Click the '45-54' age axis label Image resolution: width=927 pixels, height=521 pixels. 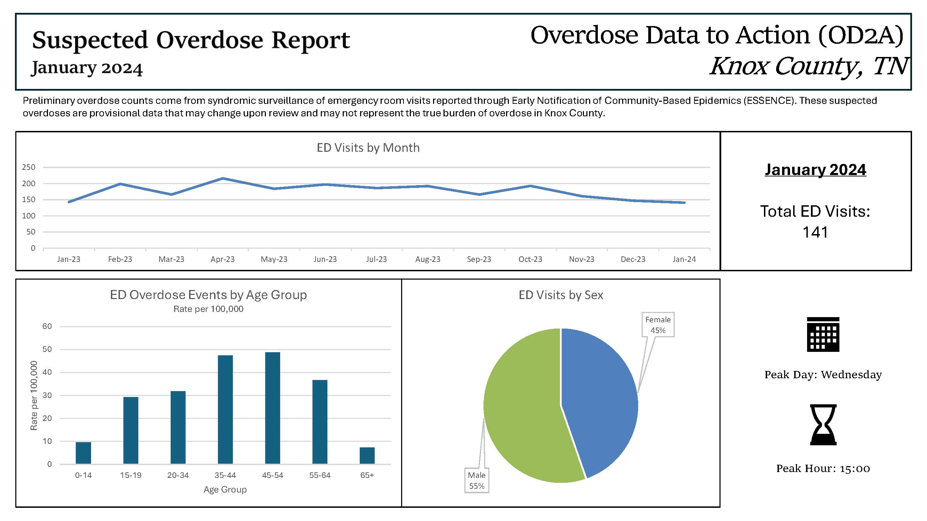[x=273, y=475]
